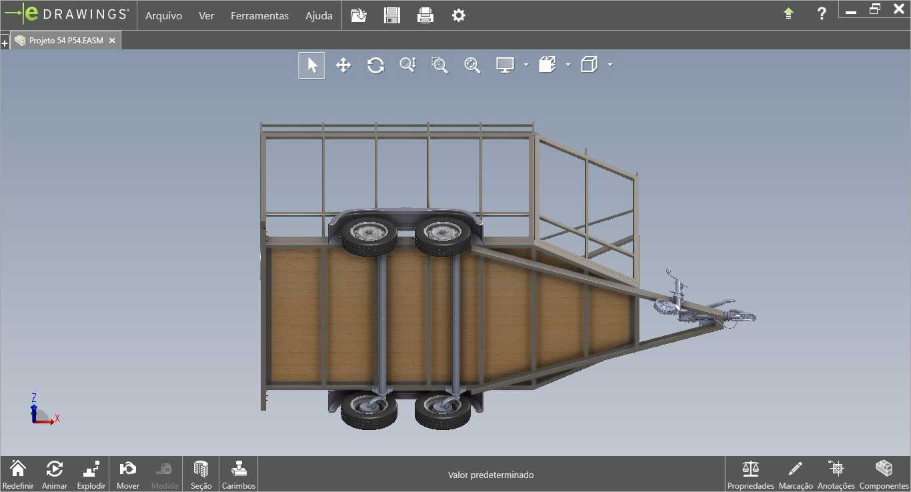Open the Ferramentas menu
This screenshot has width=911, height=492.
coord(260,15)
